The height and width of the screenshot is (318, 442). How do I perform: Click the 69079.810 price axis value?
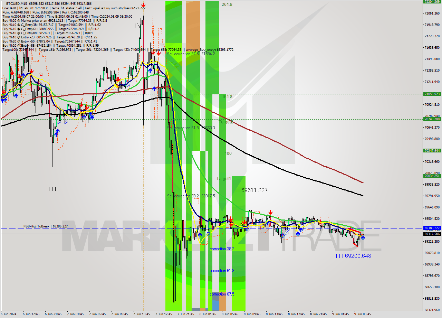coord(432,253)
